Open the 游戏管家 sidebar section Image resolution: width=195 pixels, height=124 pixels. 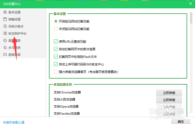14,55
